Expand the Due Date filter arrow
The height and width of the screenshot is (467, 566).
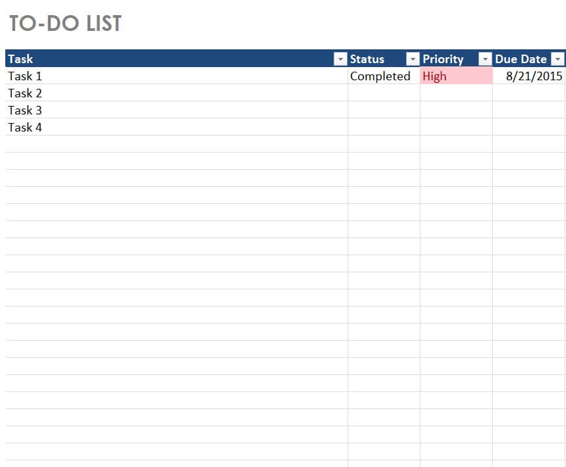[x=558, y=59]
